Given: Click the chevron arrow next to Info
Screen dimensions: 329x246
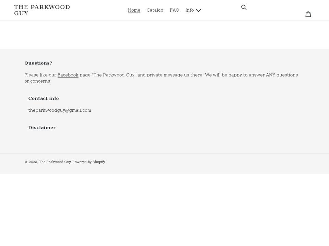Looking at the screenshot, I should tap(198, 10).
